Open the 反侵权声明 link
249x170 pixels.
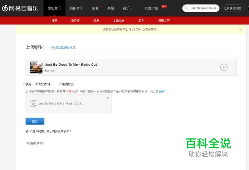[x=35, y=143]
